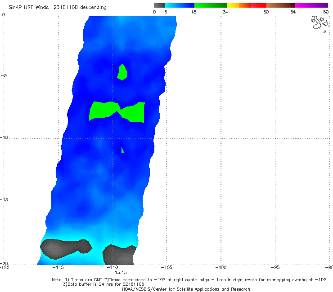
Task: Click the swath time stamp '13:15'
Action: point(121,273)
